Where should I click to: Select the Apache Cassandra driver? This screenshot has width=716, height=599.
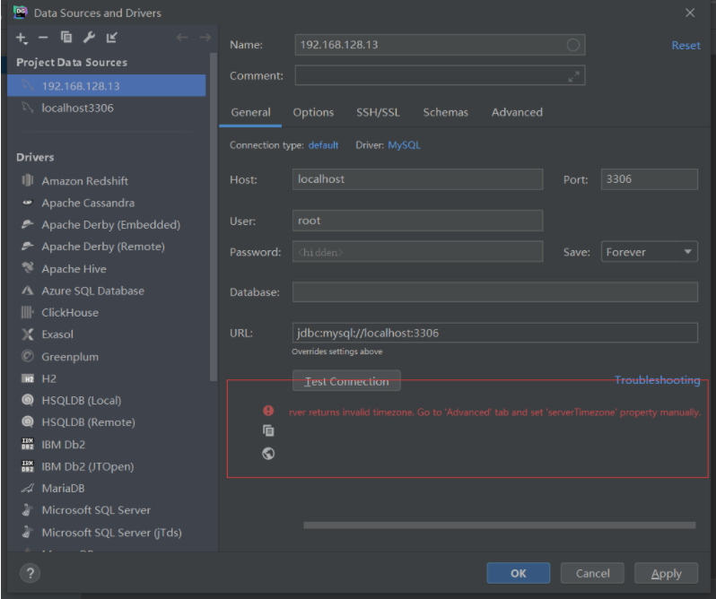pos(88,203)
